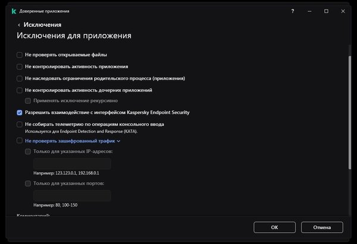This screenshot has width=357, height=244.
Task: Open the help question mark icon
Action: tap(292, 11)
